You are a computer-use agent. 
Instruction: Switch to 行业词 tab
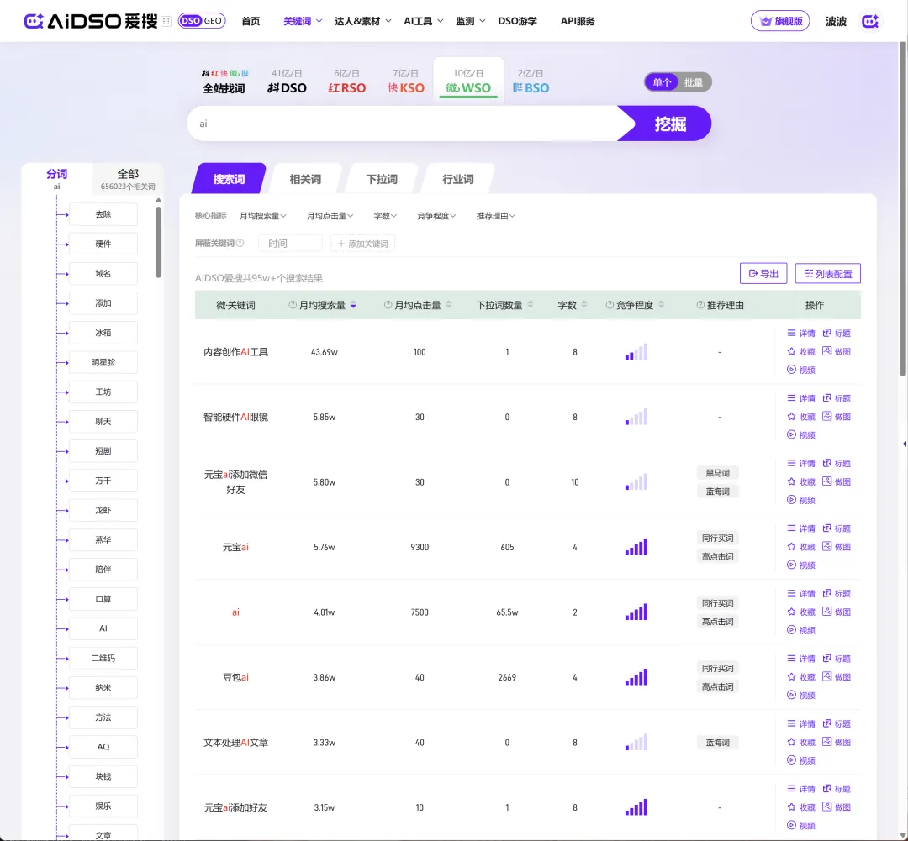point(458,179)
